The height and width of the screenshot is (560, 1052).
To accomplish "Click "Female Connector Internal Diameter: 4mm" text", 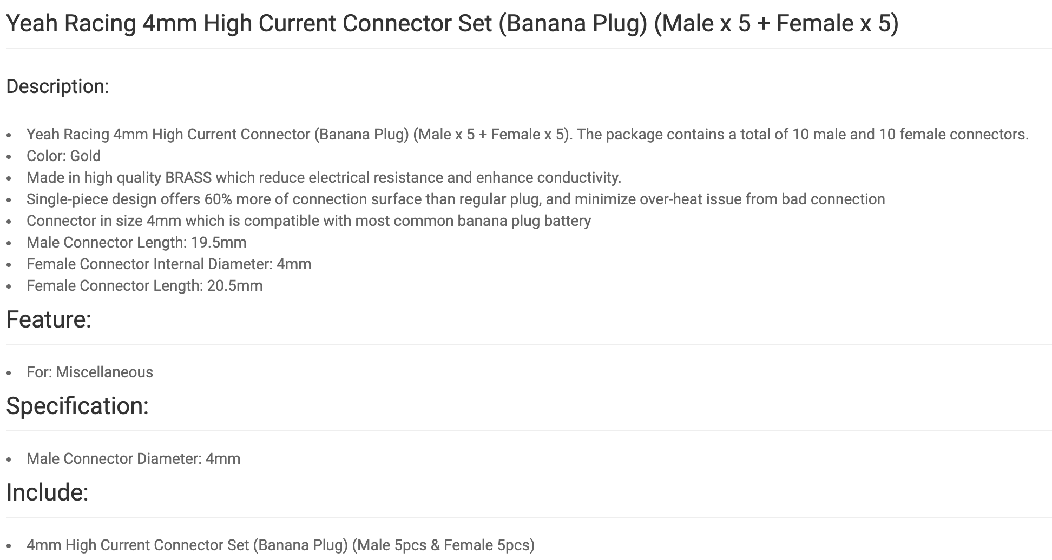I will click(169, 264).
